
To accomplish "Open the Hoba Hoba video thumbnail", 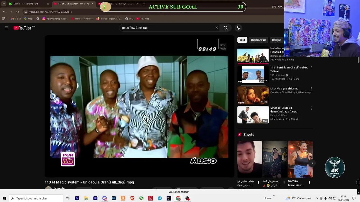I will click(253, 55).
